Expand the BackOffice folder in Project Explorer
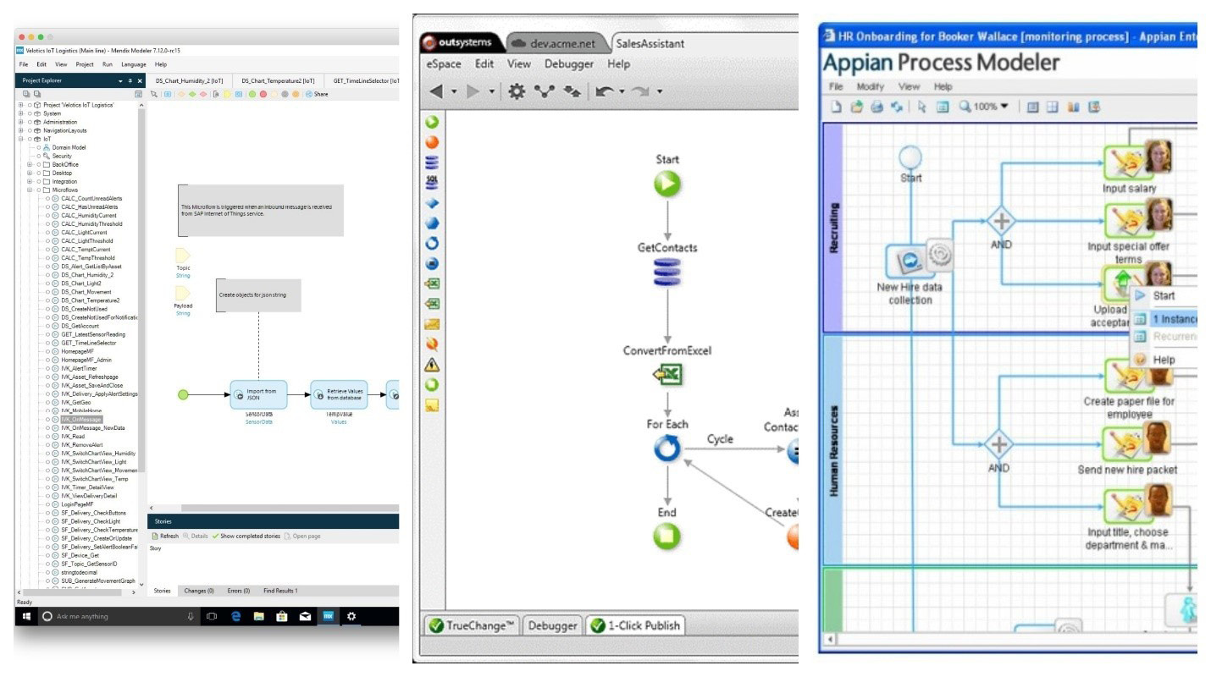The image size is (1211, 677). tap(30, 164)
